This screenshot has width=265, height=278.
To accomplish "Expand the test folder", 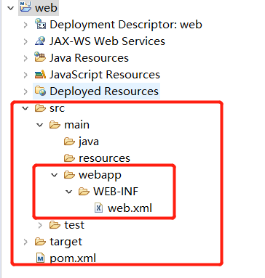I will pyautogui.click(x=40, y=225).
